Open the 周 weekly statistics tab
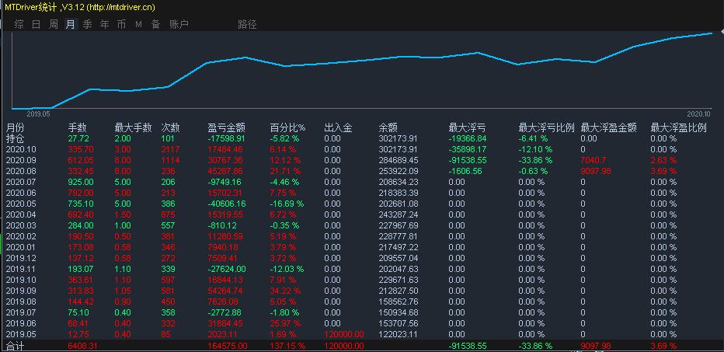 click(x=54, y=25)
